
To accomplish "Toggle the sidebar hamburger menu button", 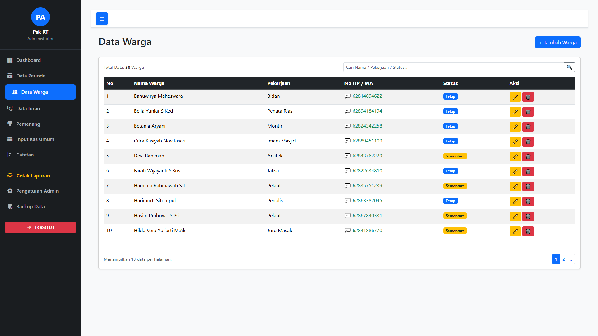I will tap(102, 19).
